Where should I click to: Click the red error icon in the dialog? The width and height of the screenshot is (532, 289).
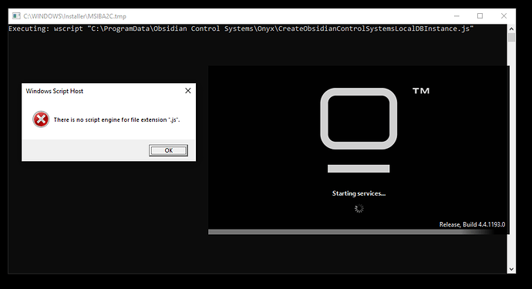click(41, 119)
